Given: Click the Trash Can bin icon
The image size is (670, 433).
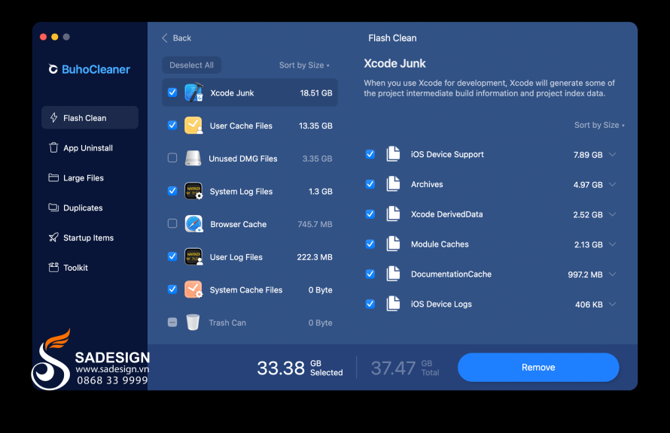Looking at the screenshot, I should [x=193, y=322].
